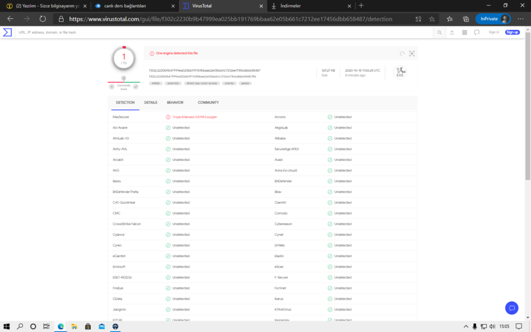531x332 pixels.
Task: Click the similar files graph icon
Action: [x=412, y=54]
